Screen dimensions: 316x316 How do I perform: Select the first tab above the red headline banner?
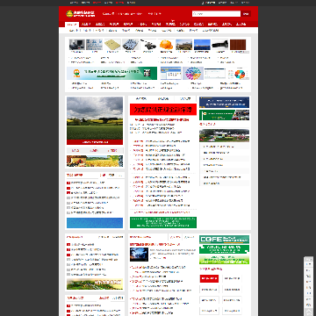tap(141, 98)
